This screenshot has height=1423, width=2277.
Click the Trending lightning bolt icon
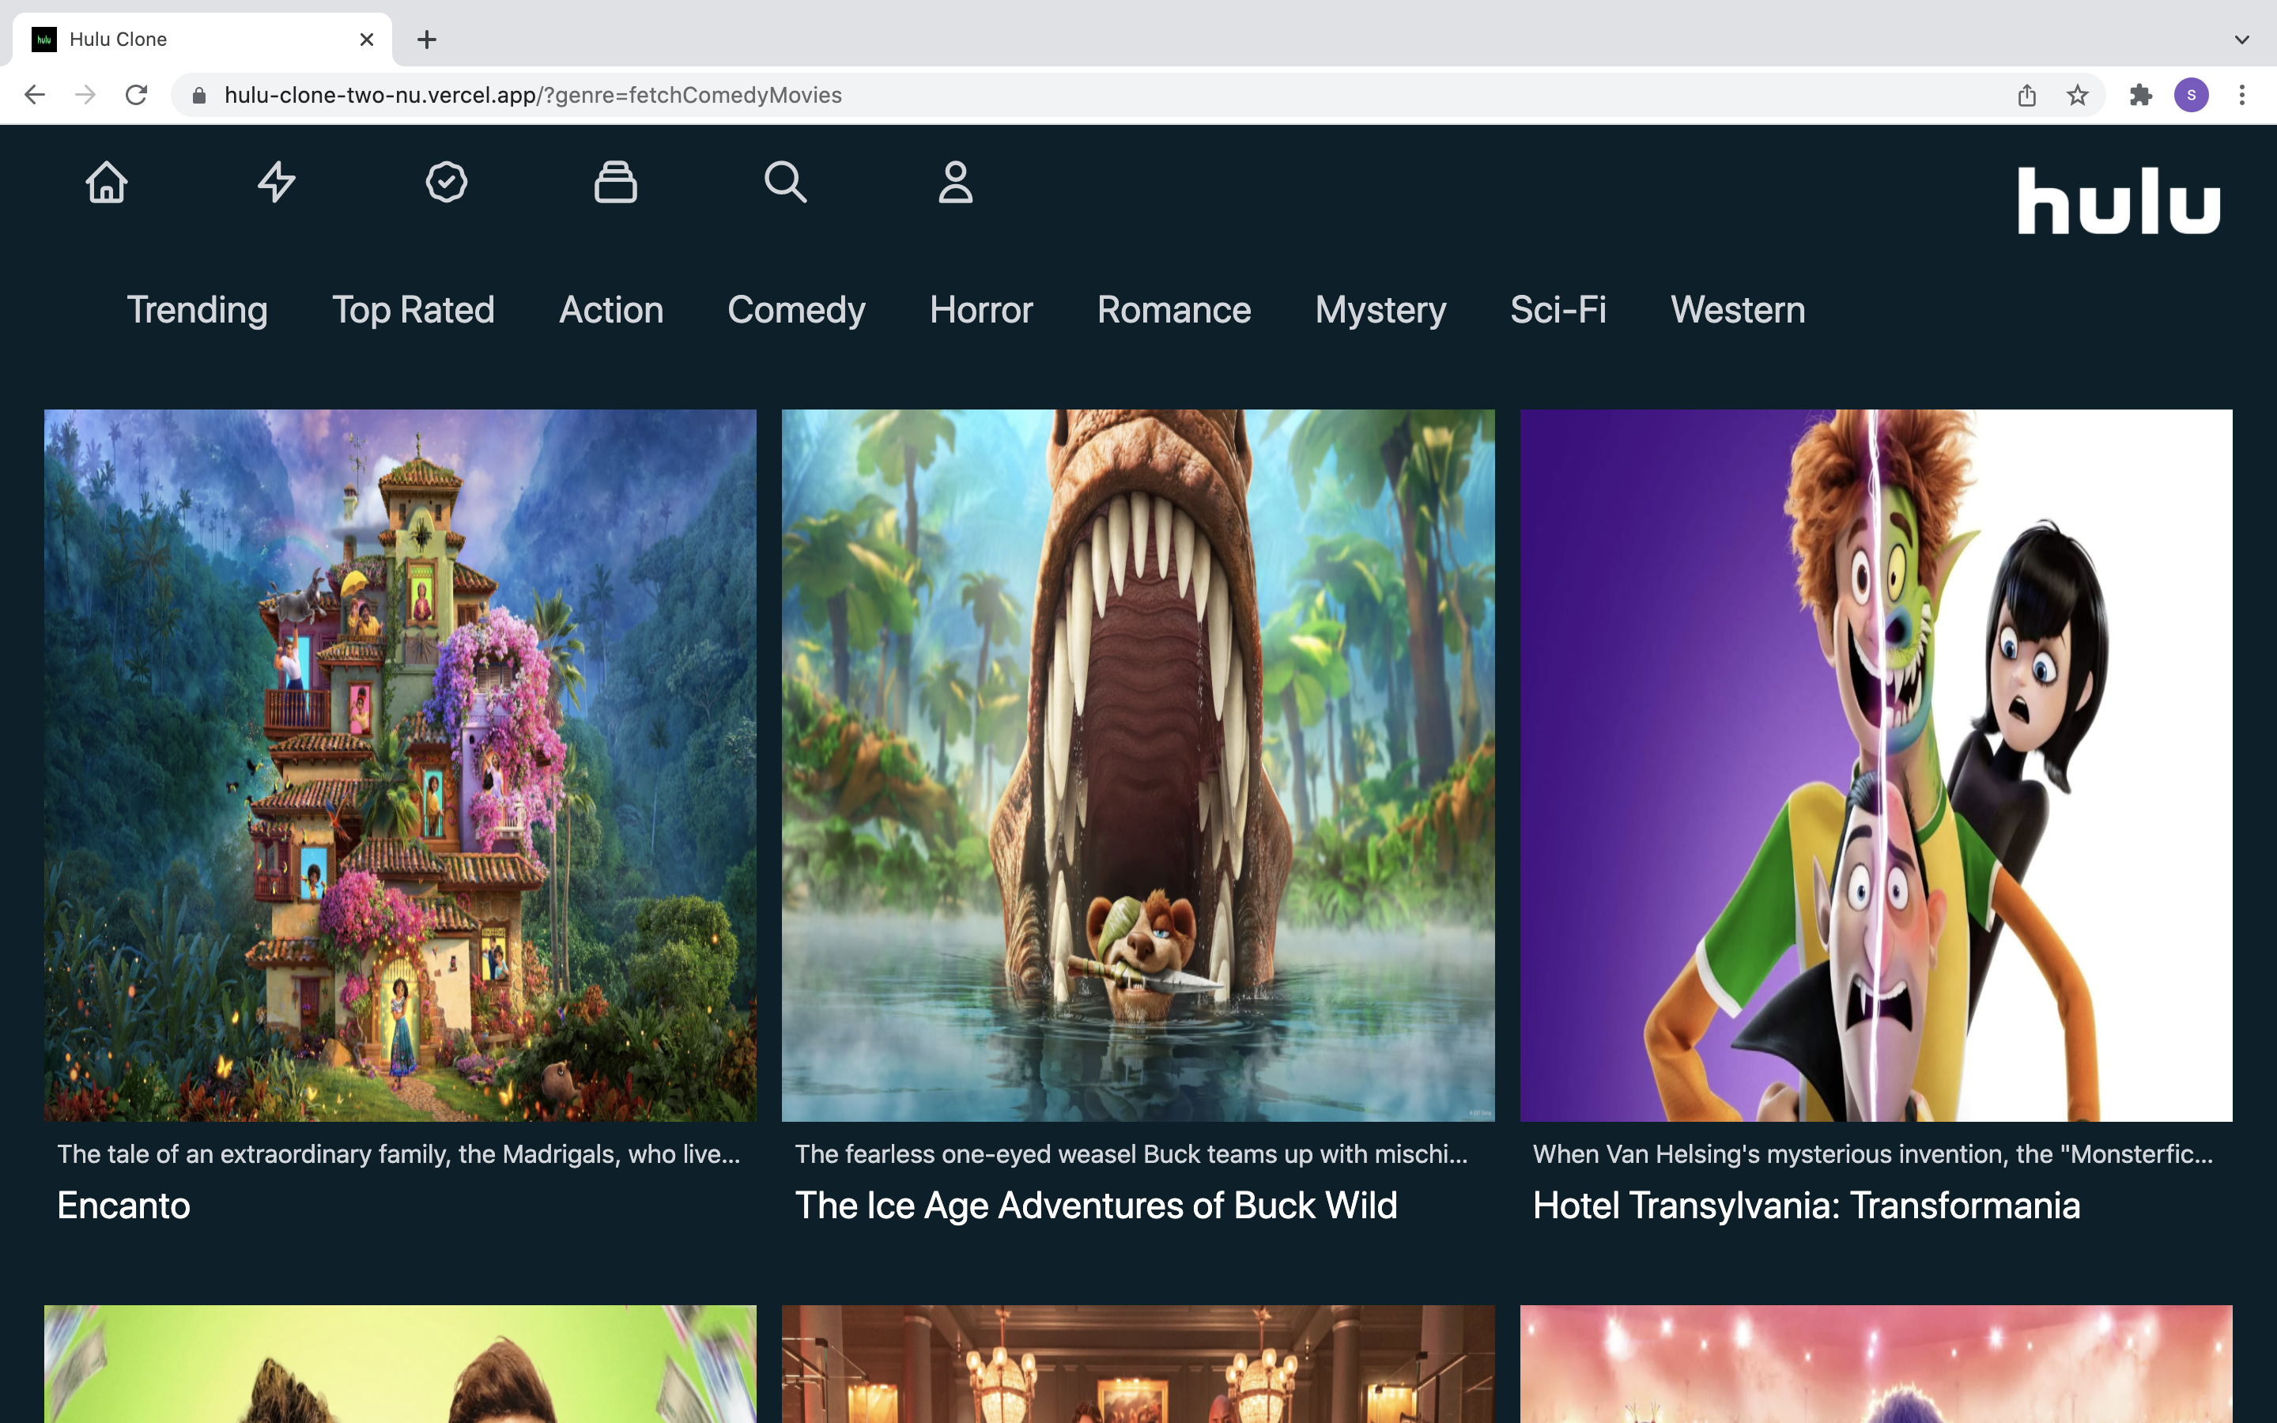[x=277, y=183]
